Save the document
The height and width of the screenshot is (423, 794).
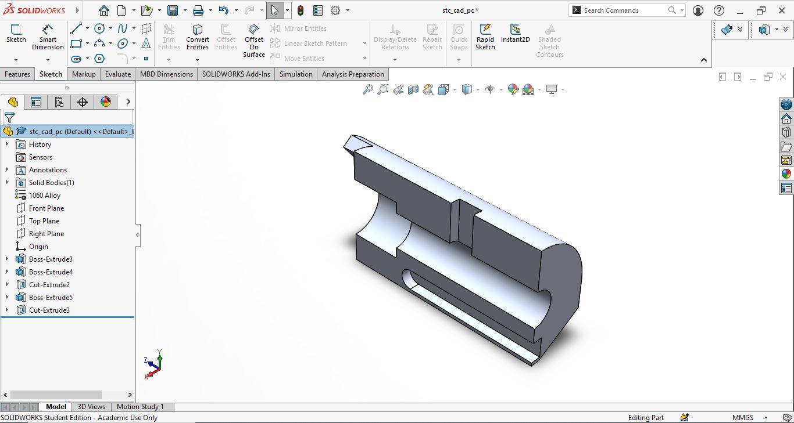pyautogui.click(x=173, y=10)
